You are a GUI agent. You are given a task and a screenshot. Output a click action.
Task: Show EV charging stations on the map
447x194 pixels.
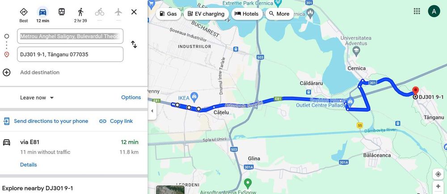pyautogui.click(x=206, y=14)
